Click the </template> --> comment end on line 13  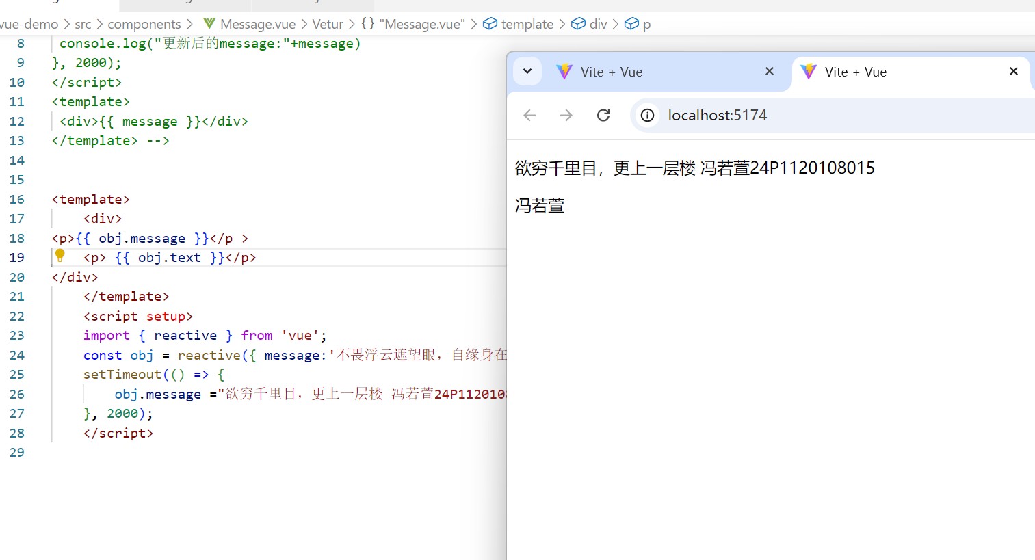[111, 140]
